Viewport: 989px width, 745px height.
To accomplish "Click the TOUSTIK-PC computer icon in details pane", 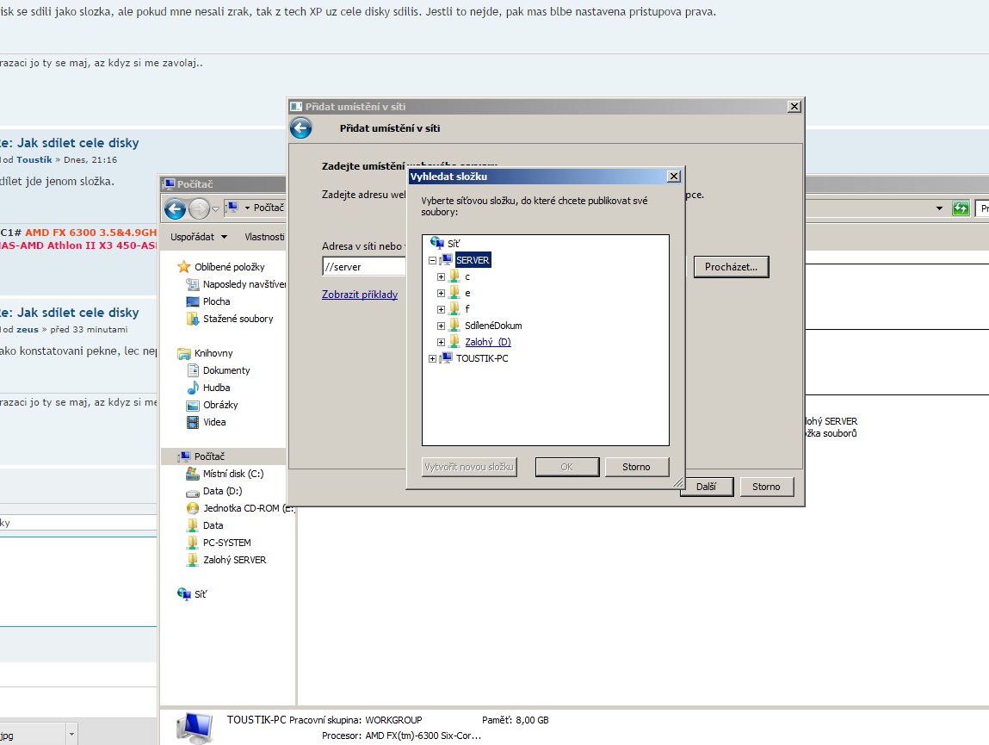I will click(195, 727).
